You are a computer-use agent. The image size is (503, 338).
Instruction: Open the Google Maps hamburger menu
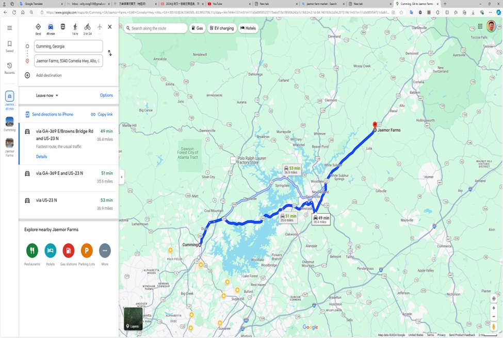tap(10, 28)
